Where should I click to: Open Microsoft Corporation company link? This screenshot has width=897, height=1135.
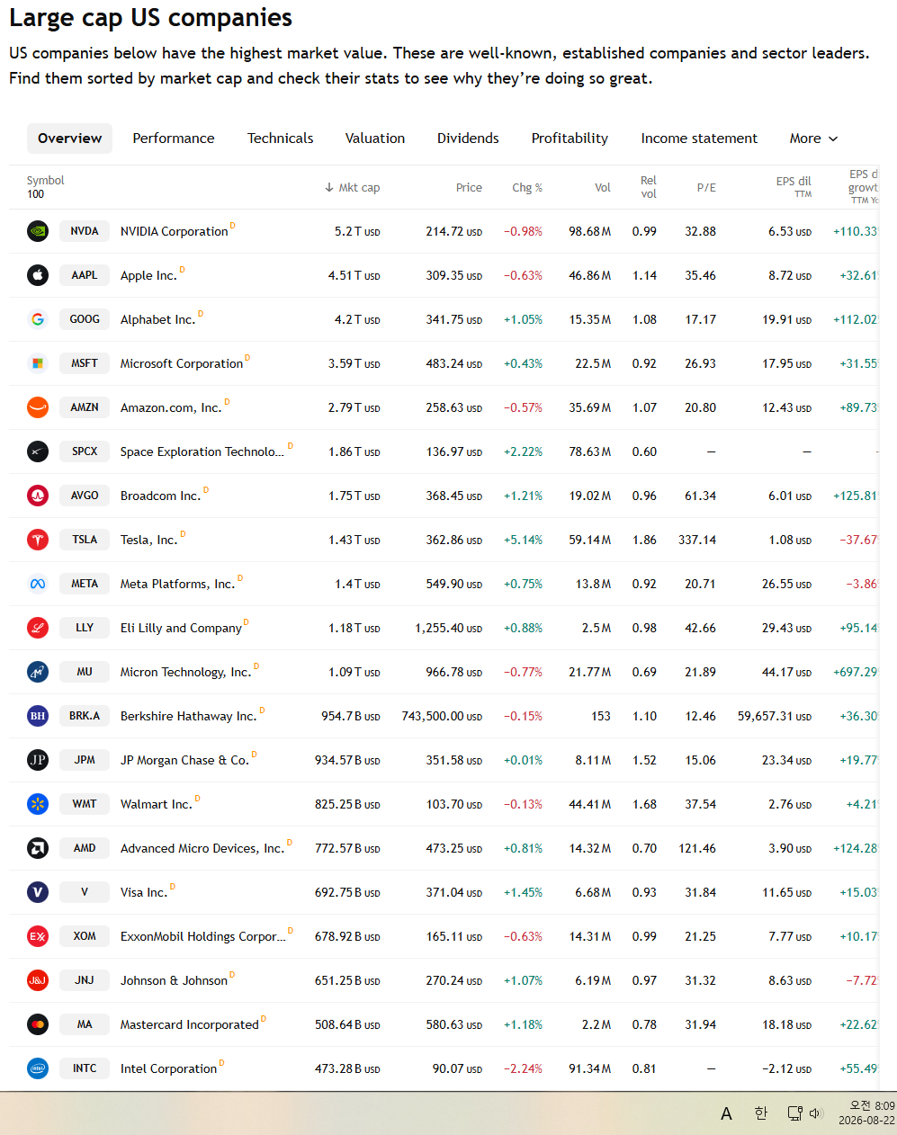[x=182, y=363]
